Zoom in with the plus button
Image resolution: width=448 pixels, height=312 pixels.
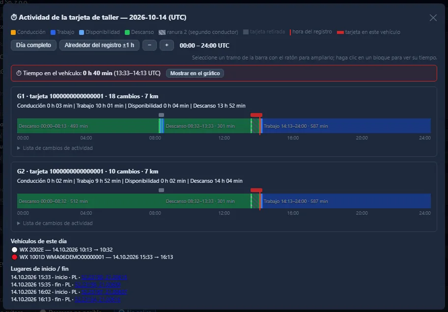click(167, 45)
